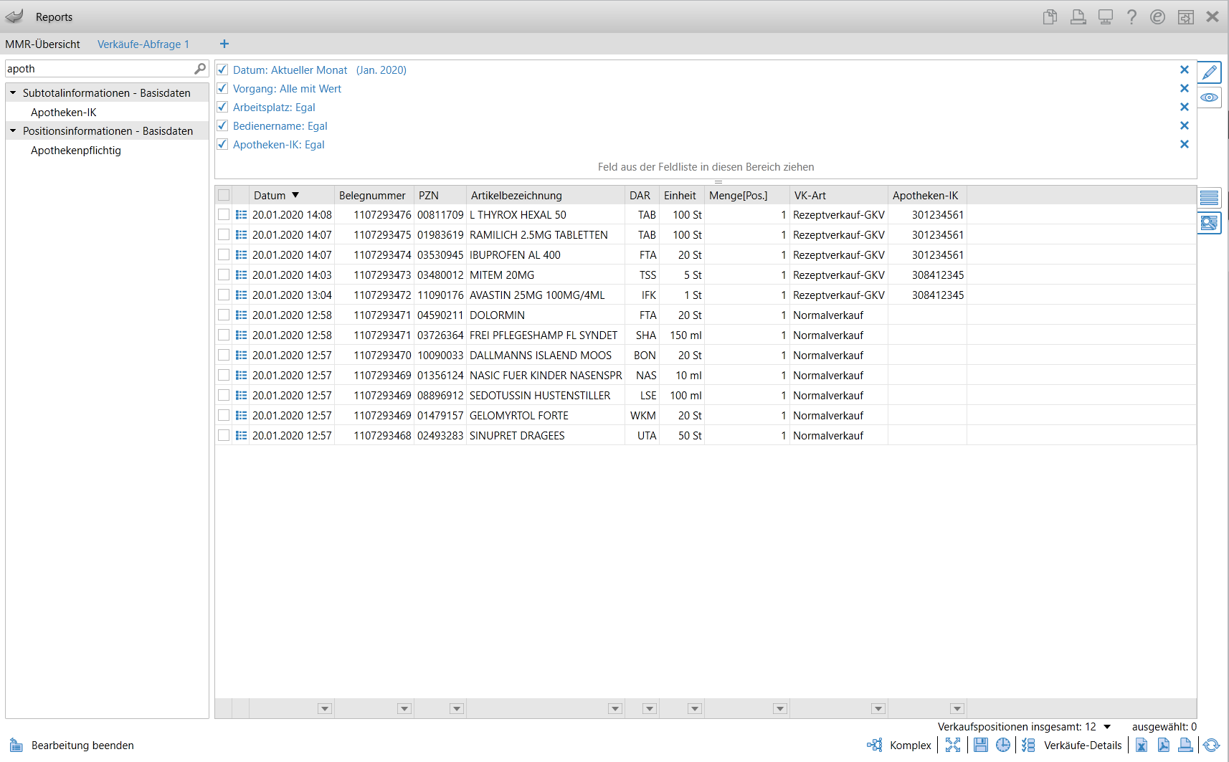Open the Artikelbezeichnung column footer dropdown
Image resolution: width=1229 pixels, height=762 pixels.
point(615,708)
